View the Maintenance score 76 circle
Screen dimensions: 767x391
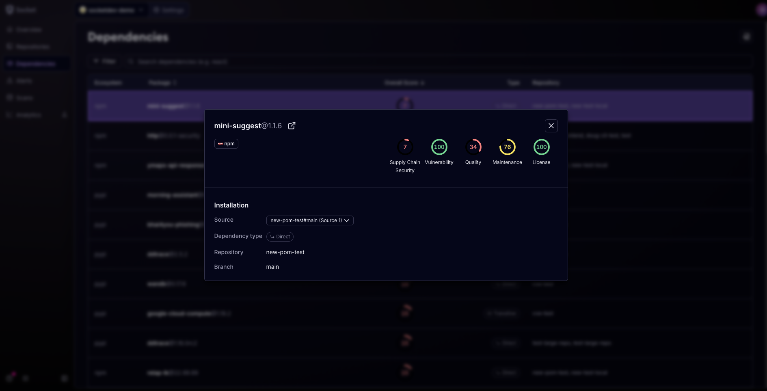(x=507, y=147)
